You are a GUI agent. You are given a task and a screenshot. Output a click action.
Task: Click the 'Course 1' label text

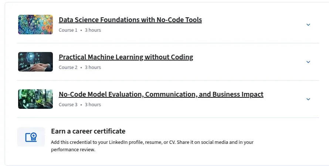click(68, 30)
